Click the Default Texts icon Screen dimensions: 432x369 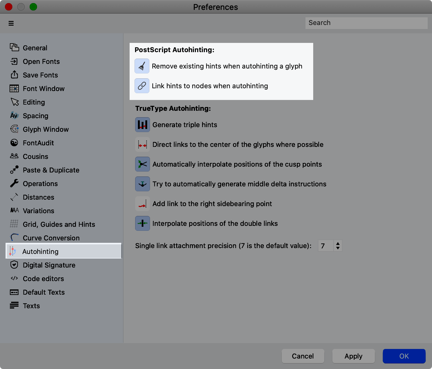click(14, 292)
